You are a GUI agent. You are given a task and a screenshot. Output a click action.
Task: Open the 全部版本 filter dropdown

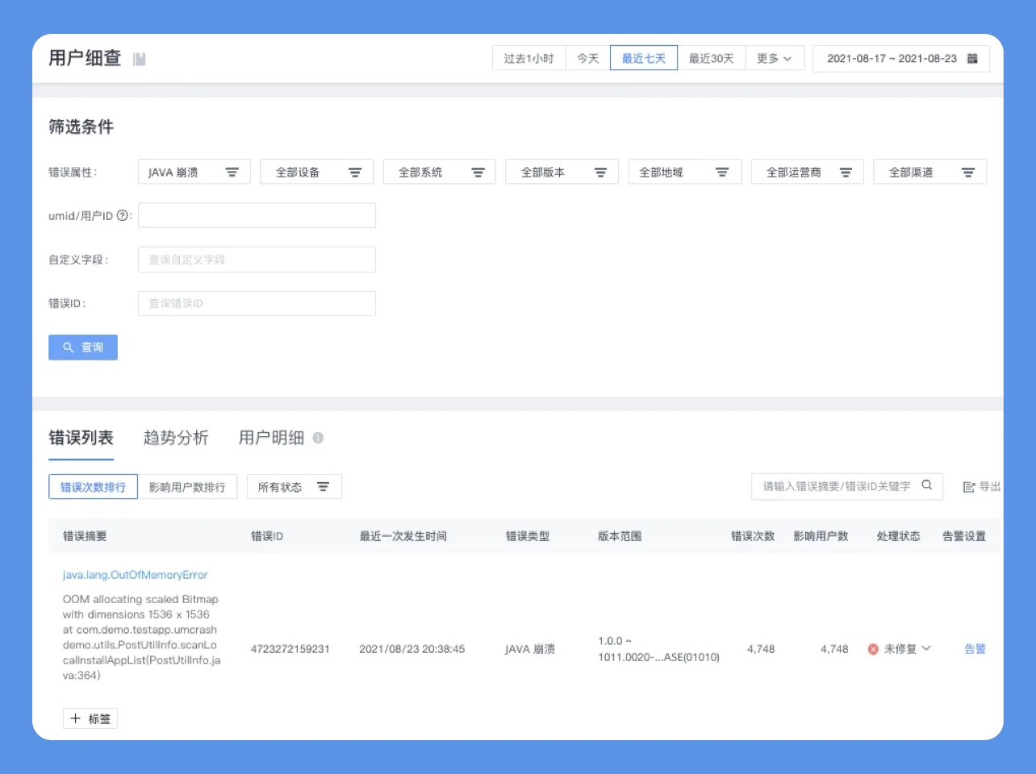pyautogui.click(x=562, y=172)
